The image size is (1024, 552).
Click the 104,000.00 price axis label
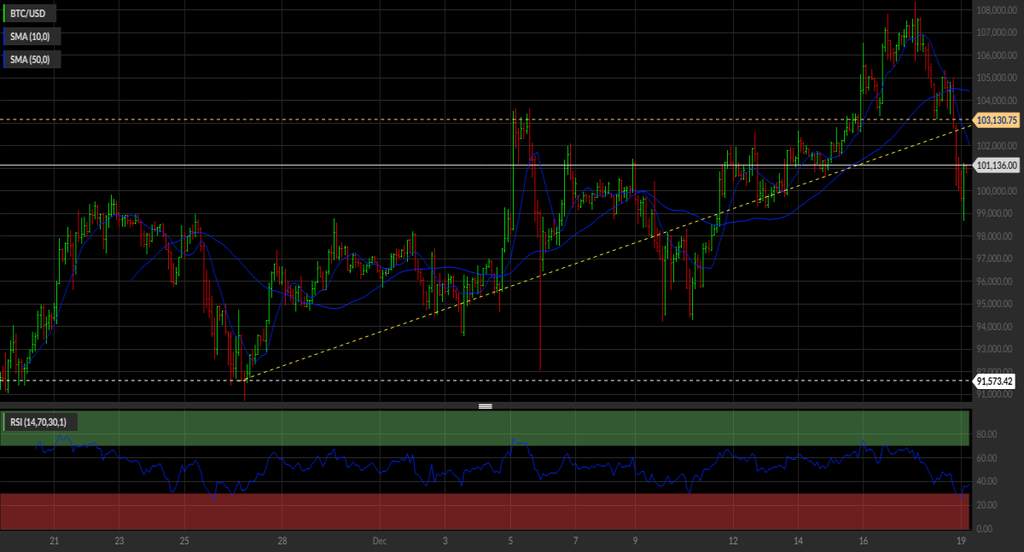(997, 101)
